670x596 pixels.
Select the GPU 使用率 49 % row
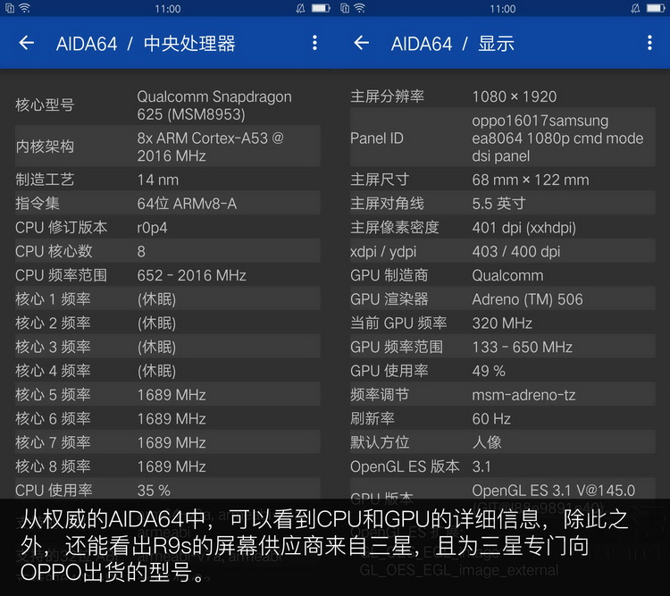click(x=502, y=371)
